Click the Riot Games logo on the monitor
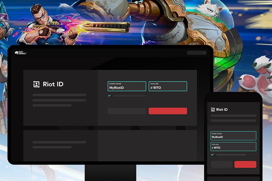The width and height of the screenshot is (272, 181). 19,53
